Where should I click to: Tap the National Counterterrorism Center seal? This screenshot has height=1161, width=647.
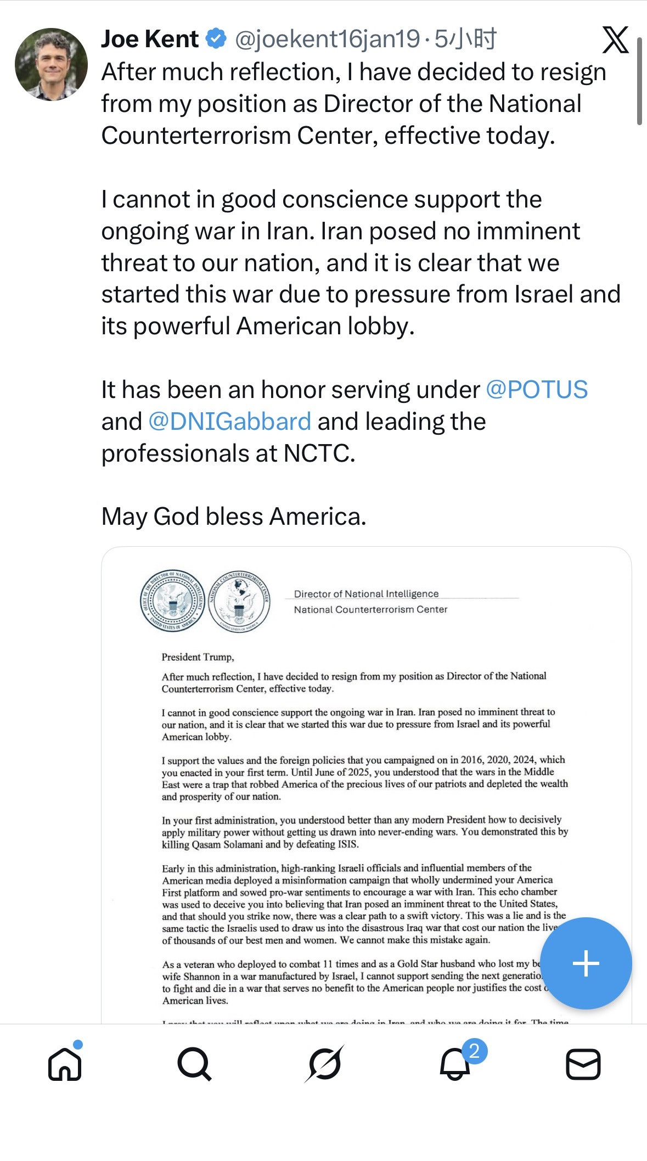pos(239,601)
